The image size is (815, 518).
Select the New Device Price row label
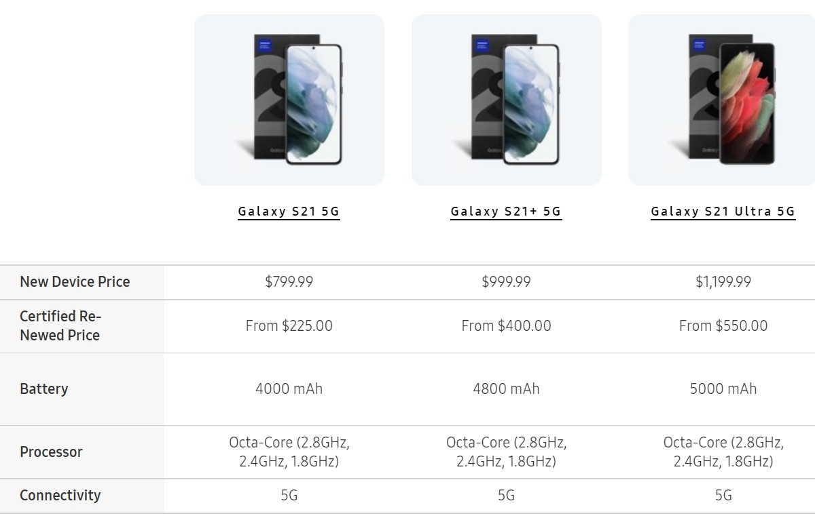point(75,282)
